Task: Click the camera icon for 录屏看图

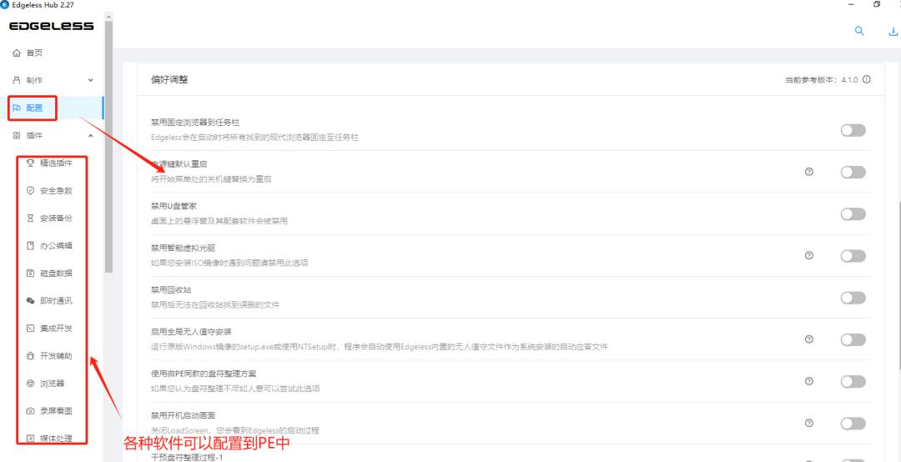Action: [31, 411]
